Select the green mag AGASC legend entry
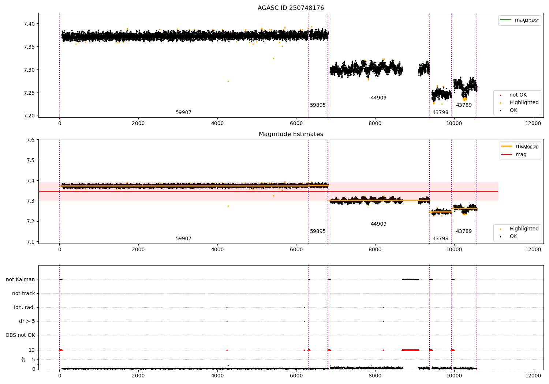This screenshot has width=549, height=384. pyautogui.click(x=519, y=20)
